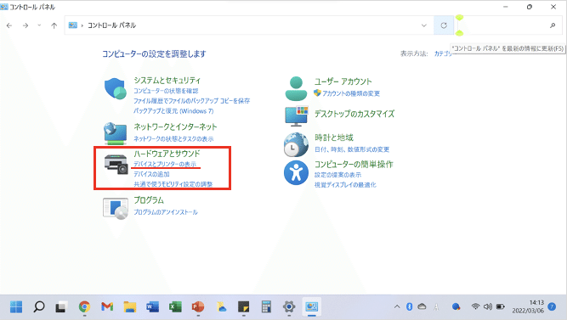Click Bluetooth icon in system tray

point(409,306)
